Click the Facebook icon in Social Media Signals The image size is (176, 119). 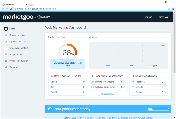tap(133, 82)
